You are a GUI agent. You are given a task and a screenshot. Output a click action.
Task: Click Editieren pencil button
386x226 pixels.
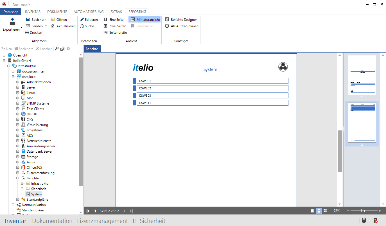tap(89, 20)
